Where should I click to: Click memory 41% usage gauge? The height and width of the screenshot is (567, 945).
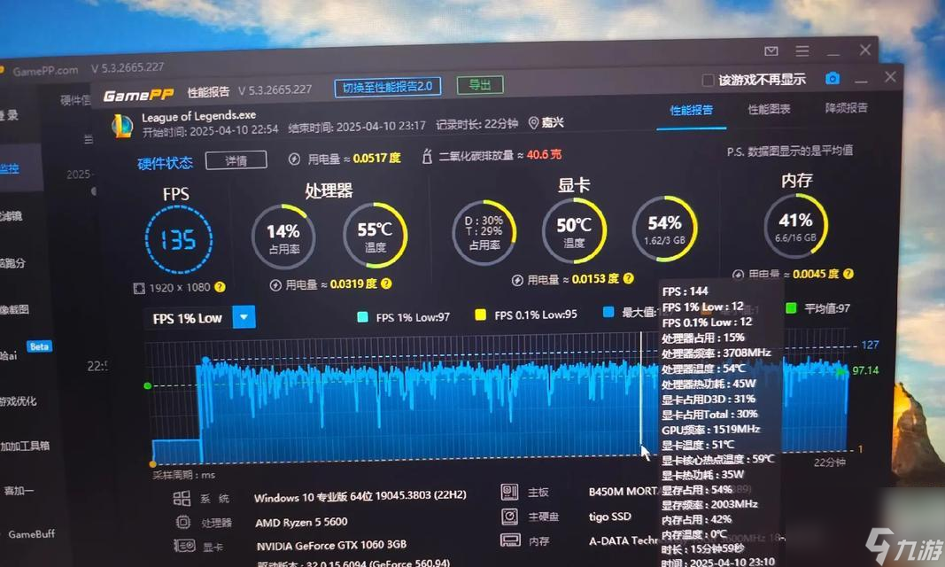(795, 226)
